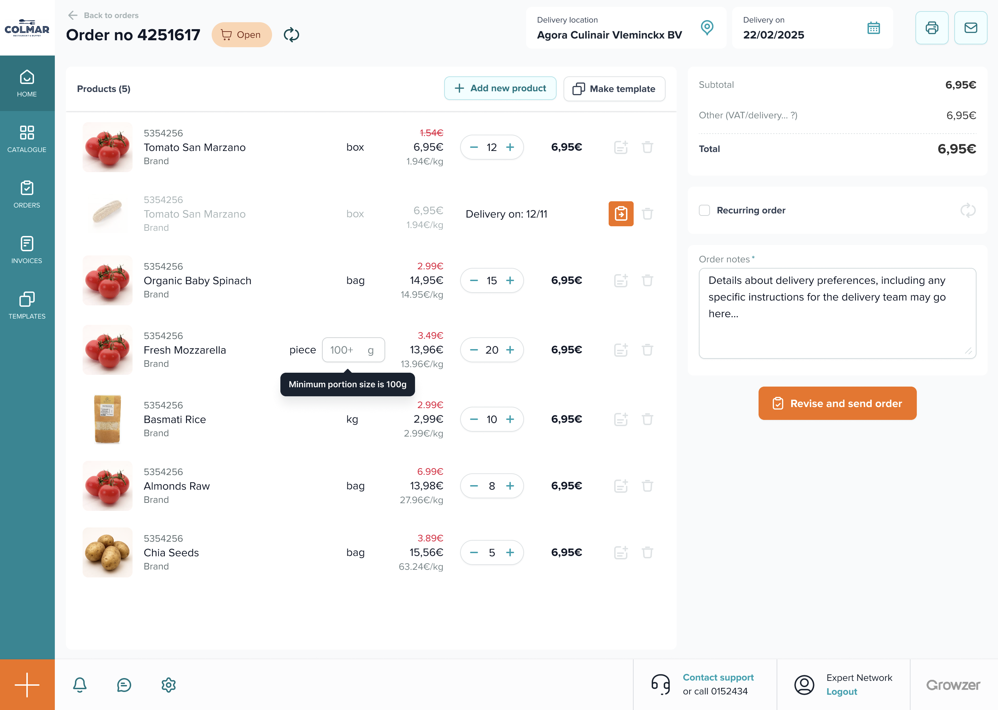The image size is (998, 710).
Task: Click the user profile avatar icon
Action: (804, 685)
